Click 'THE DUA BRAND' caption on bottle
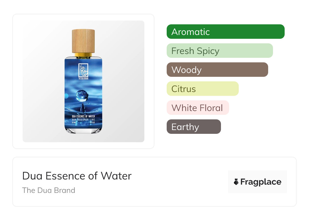 point(83,79)
